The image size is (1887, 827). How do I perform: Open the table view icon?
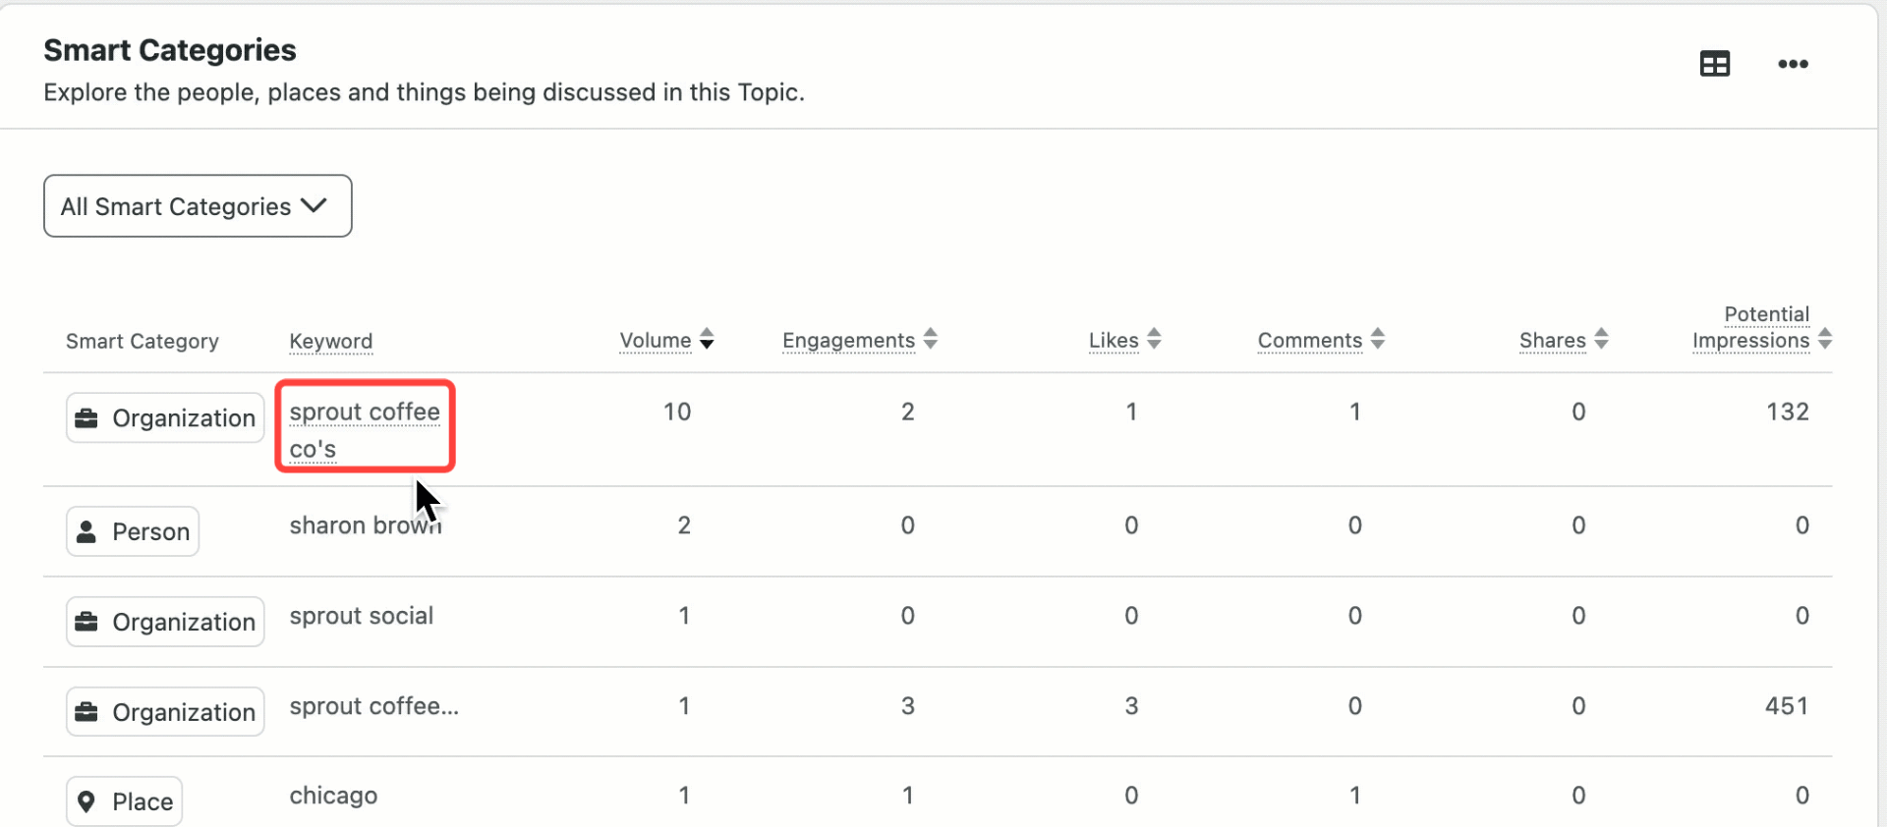click(1715, 64)
